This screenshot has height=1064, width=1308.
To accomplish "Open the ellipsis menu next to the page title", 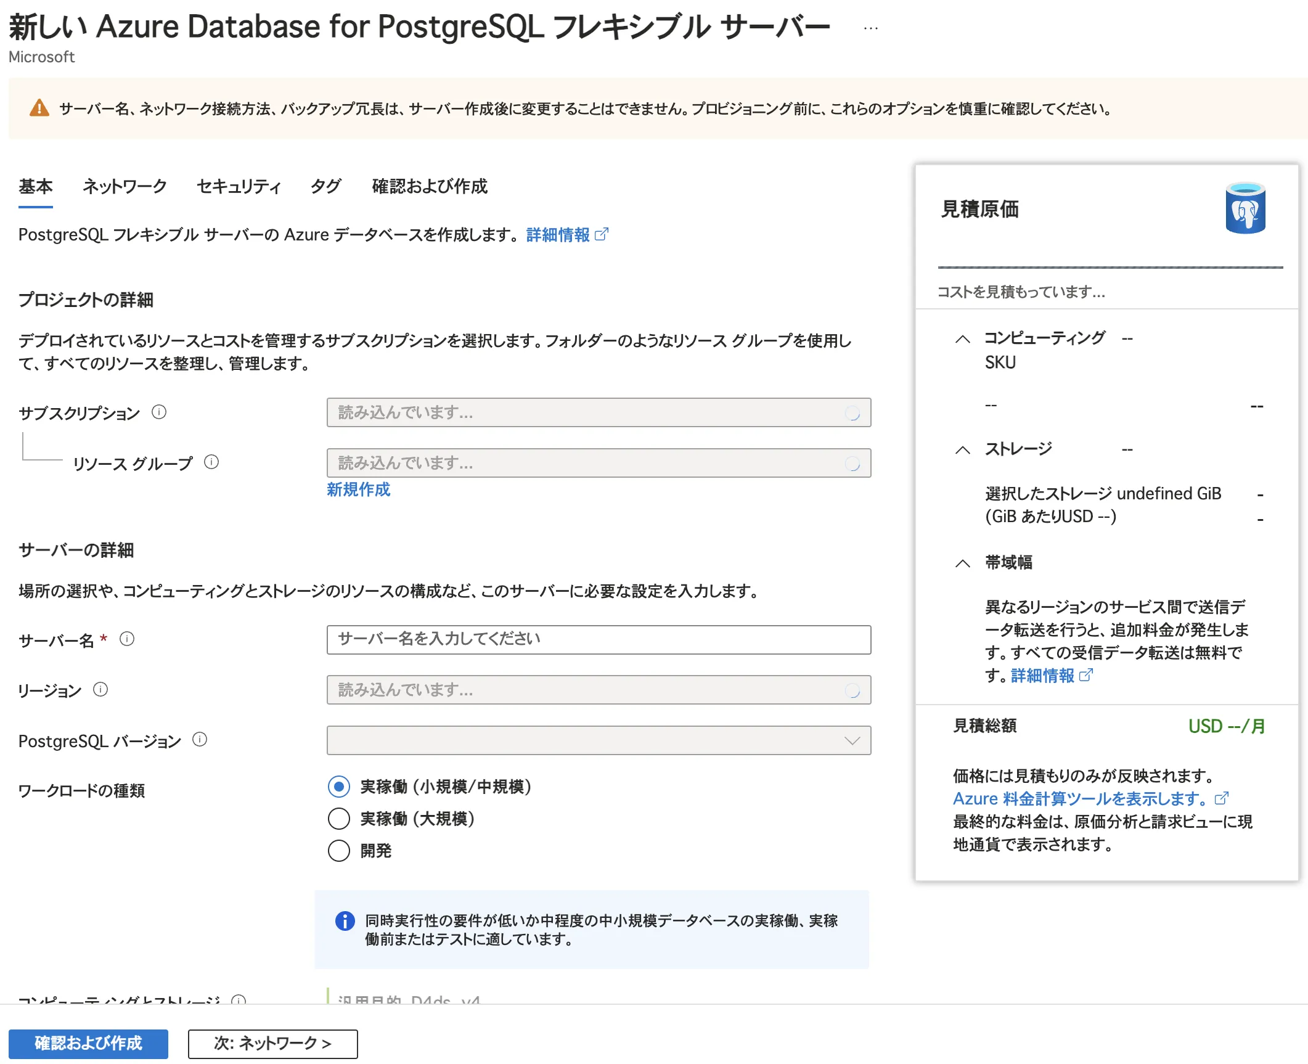I will pos(870,27).
